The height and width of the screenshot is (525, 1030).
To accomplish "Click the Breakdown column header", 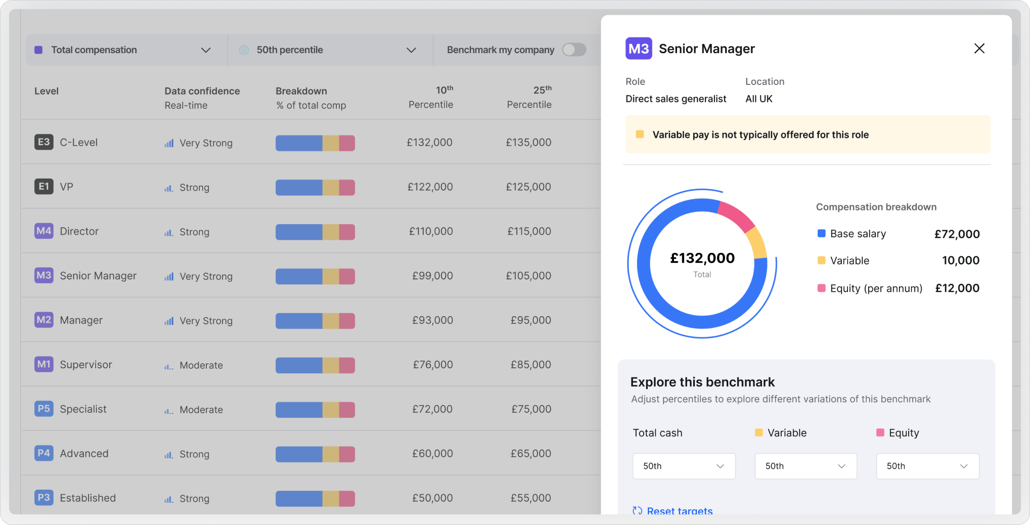I will (301, 91).
